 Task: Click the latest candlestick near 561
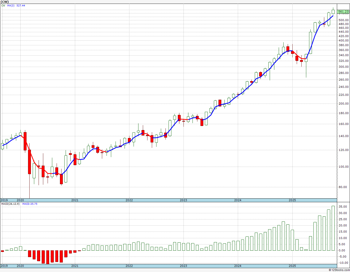pos(333,11)
